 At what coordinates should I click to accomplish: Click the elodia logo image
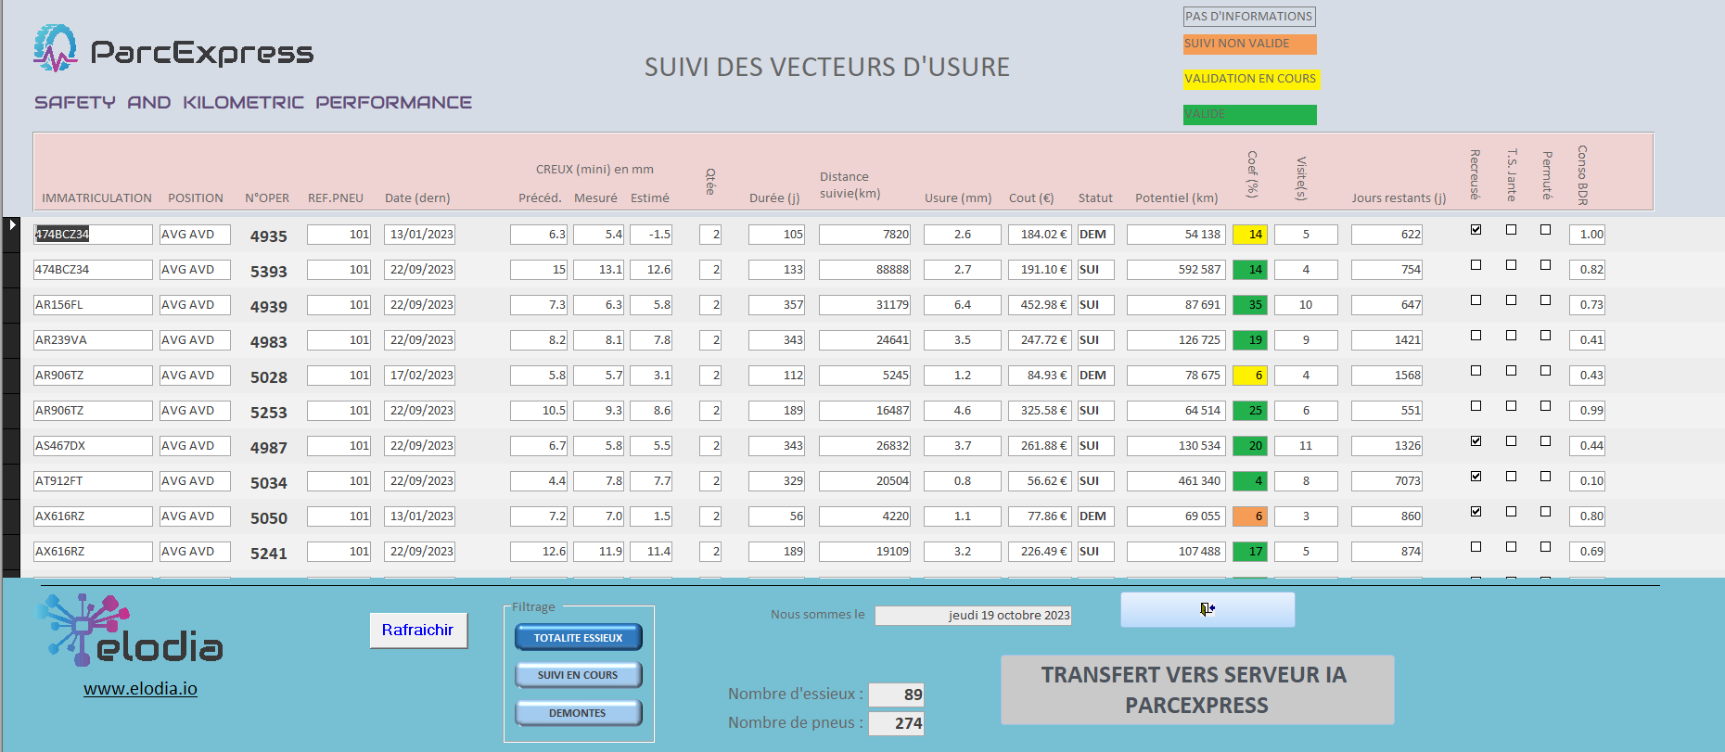tap(131, 631)
